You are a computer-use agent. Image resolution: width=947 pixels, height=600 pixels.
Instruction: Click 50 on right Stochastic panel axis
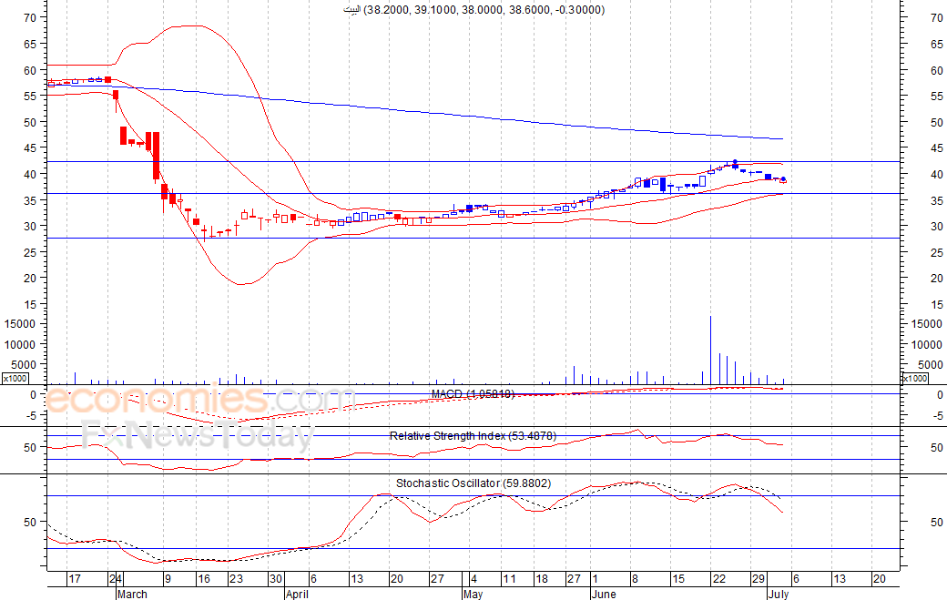pyautogui.click(x=937, y=522)
